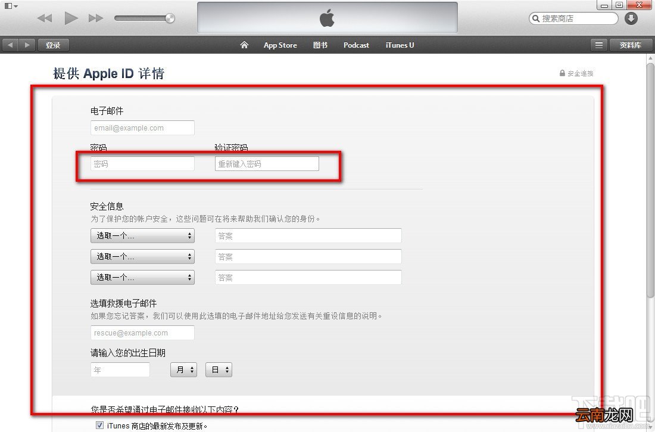This screenshot has width=655, height=432.
Task: Open the downloads arrow icon
Action: pyautogui.click(x=631, y=18)
